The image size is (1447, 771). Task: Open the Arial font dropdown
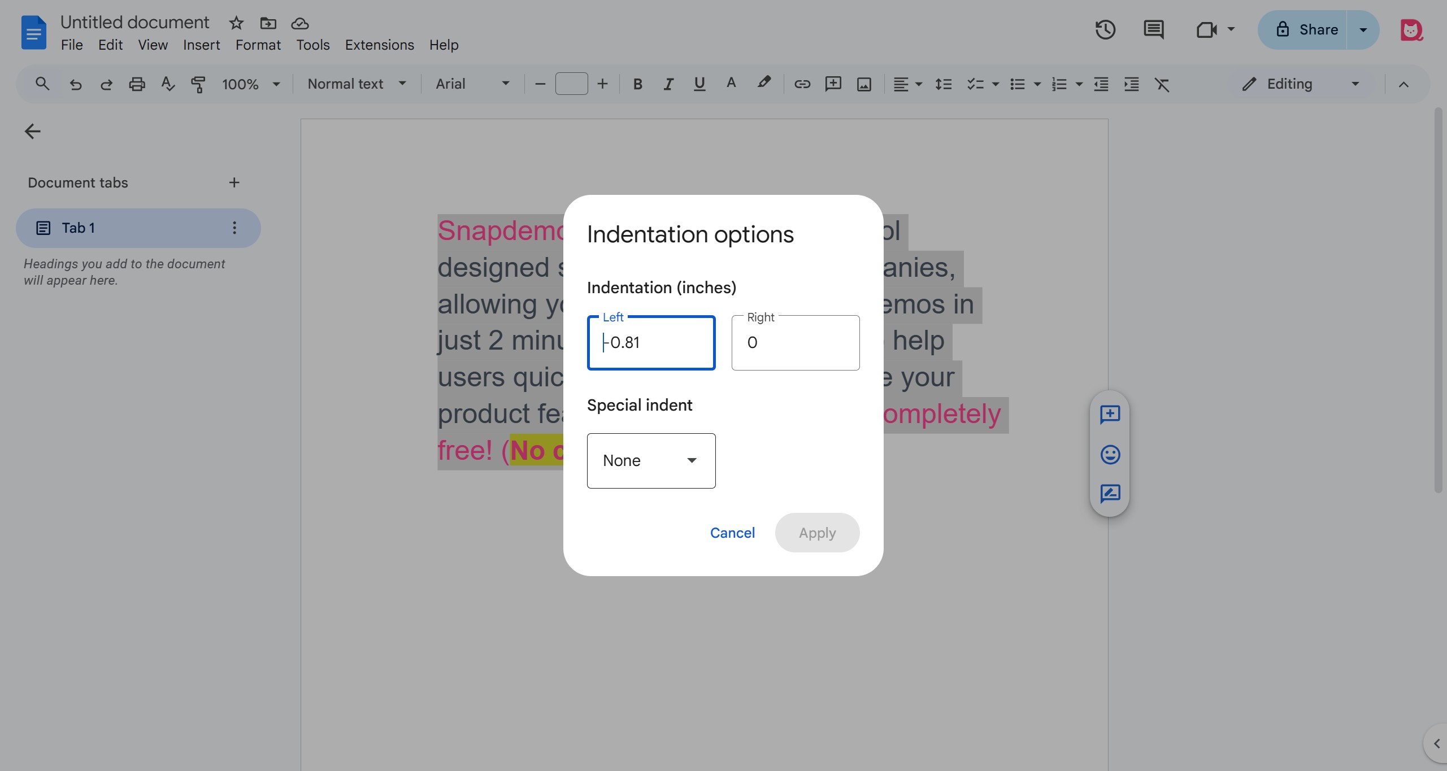tap(472, 84)
